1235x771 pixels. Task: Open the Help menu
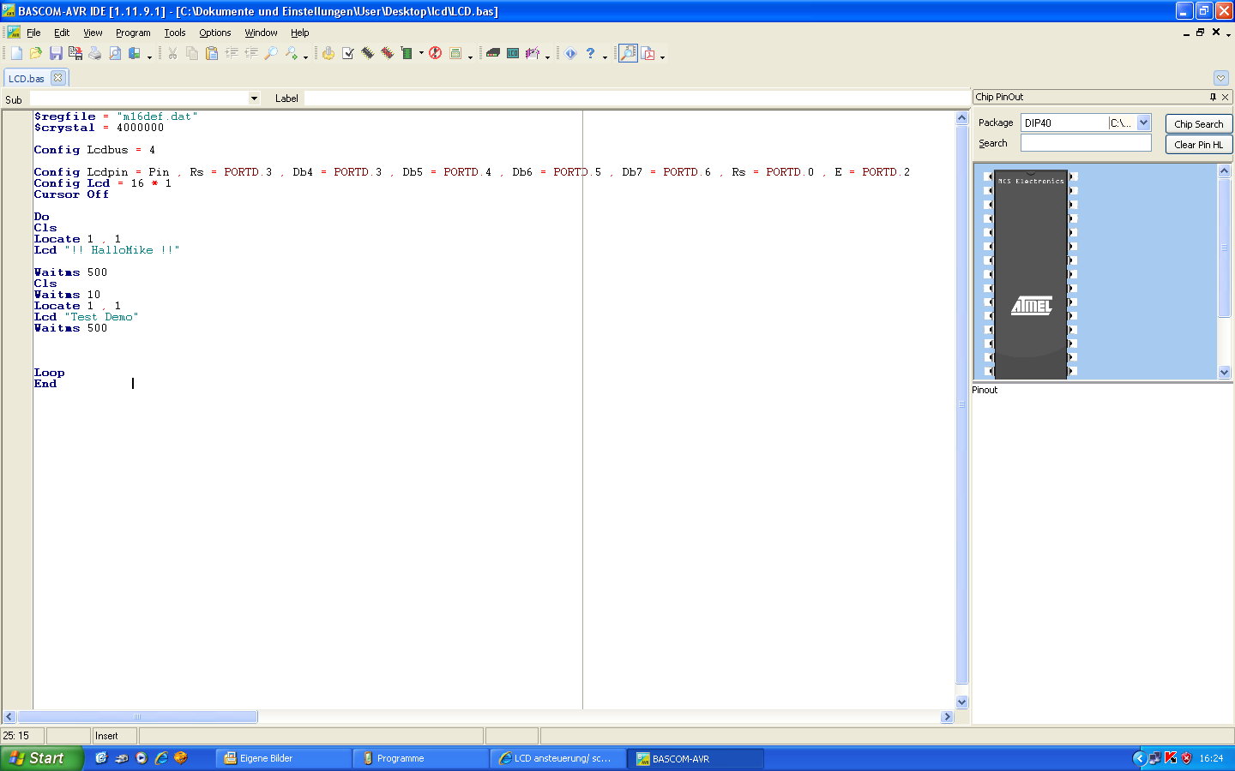[299, 33]
